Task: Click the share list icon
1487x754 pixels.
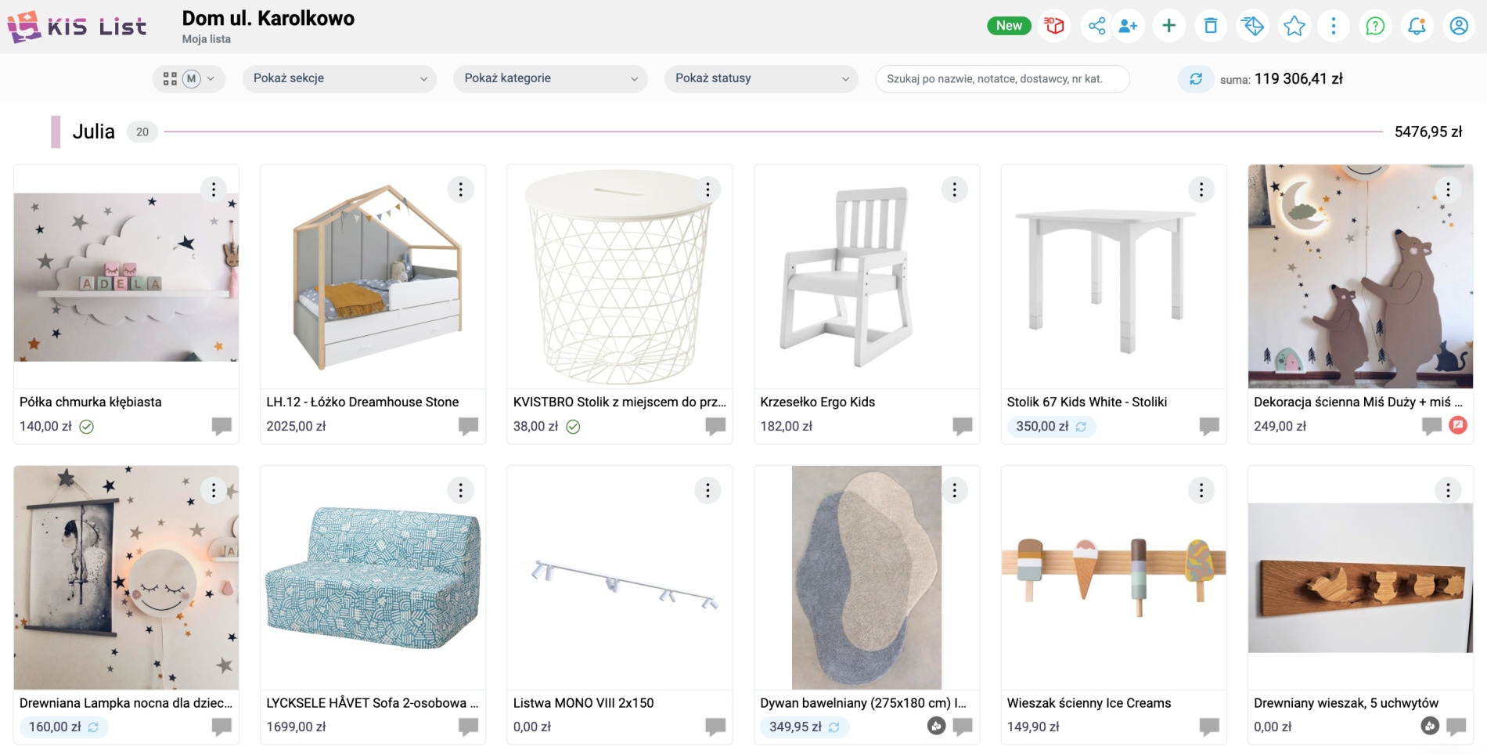Action: point(1096,26)
